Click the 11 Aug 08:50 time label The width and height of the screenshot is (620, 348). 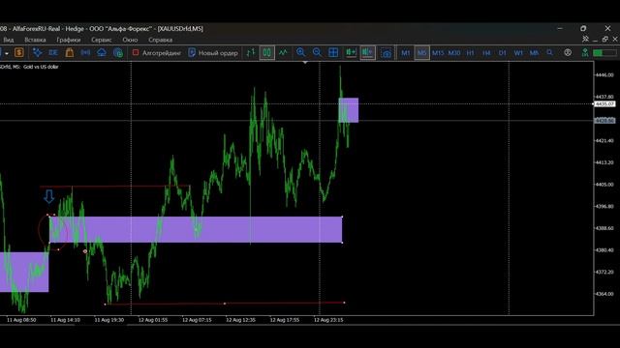(x=21, y=320)
